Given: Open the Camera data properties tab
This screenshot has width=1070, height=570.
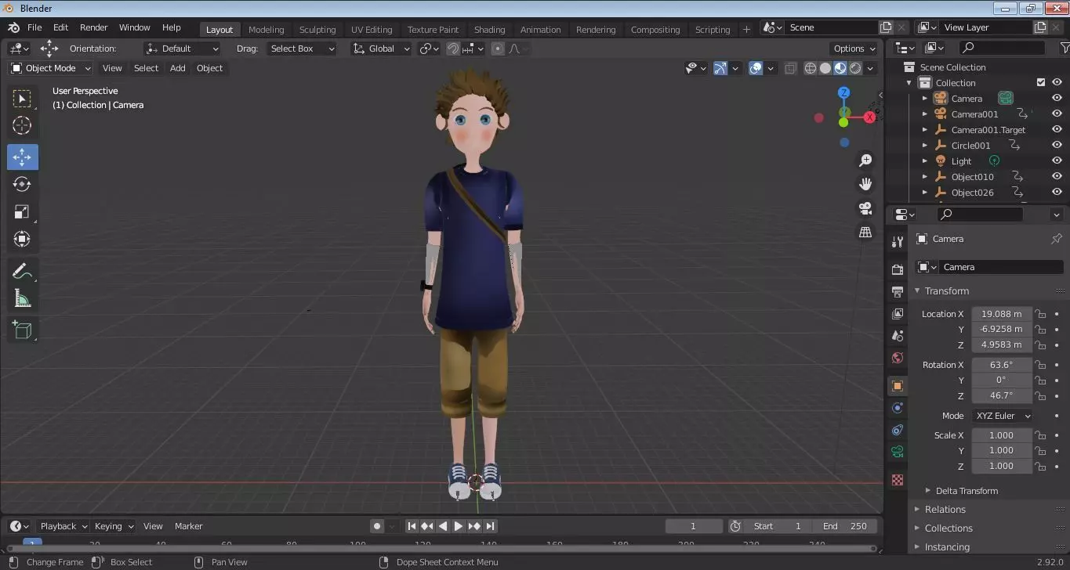Looking at the screenshot, I should click(x=898, y=452).
